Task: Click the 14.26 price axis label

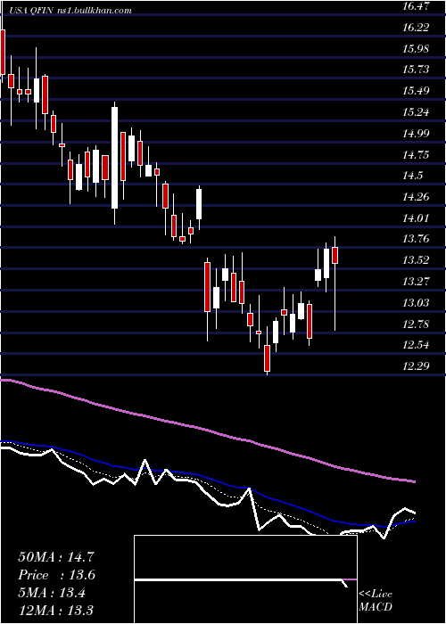Action: coord(417,197)
